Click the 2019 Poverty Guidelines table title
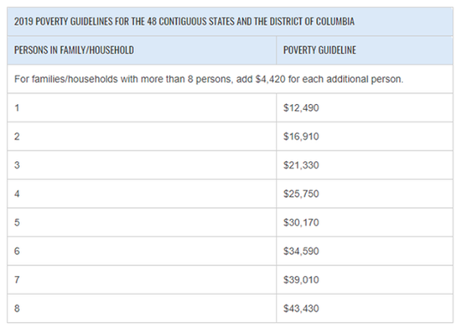 (x=184, y=22)
